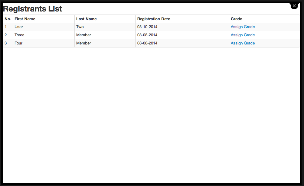Select first name cell 'Four'
This screenshot has height=186, width=304.
click(19, 43)
